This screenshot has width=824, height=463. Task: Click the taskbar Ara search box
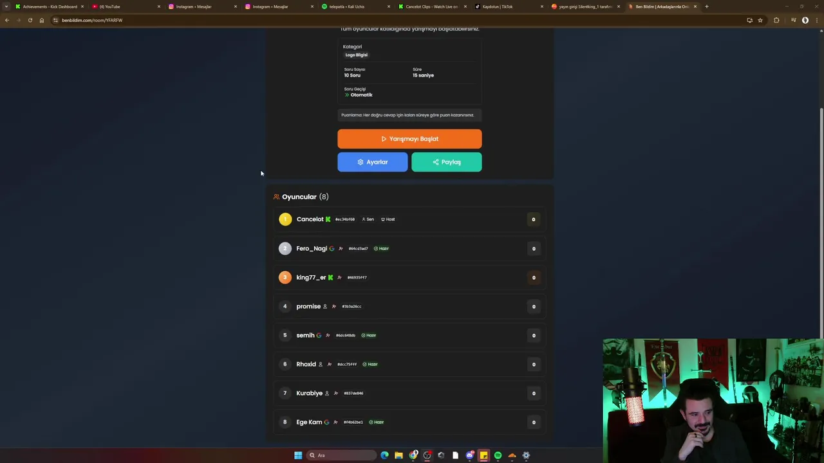pyautogui.click(x=341, y=455)
